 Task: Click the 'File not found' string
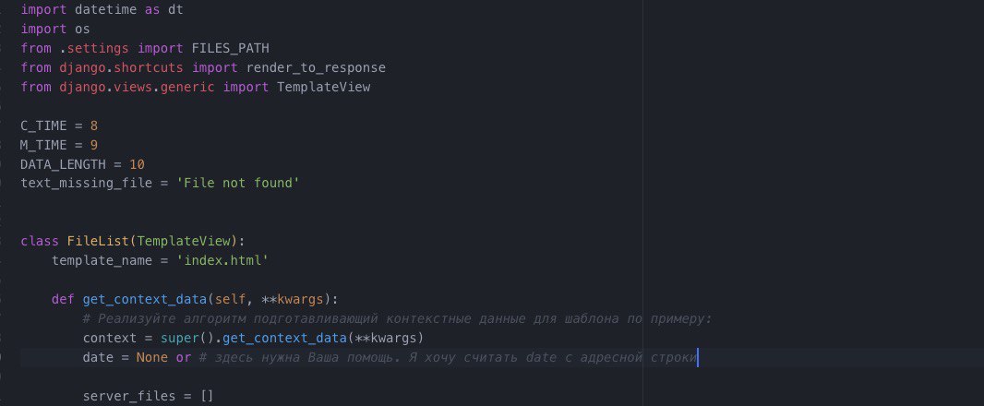(x=238, y=184)
